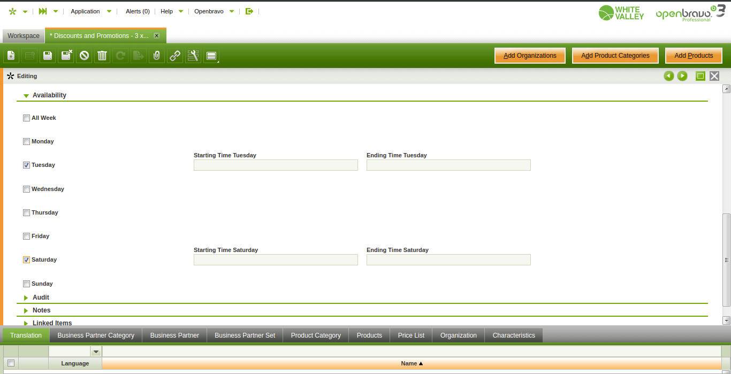Switch to the Product Category tab
731x374 pixels.
pyautogui.click(x=316, y=335)
